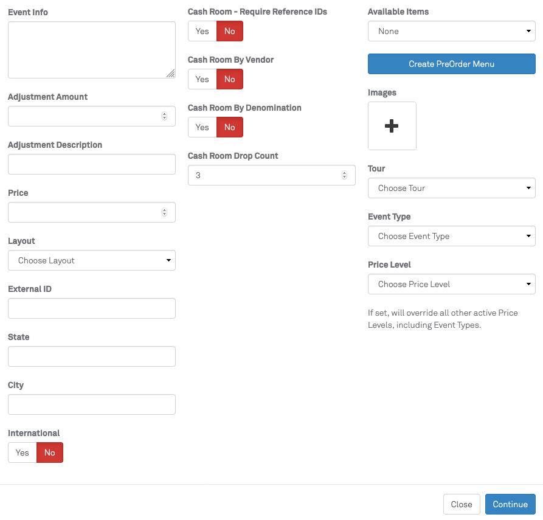
Task: Click the Cash Room Drop Count spinner
Action: [344, 175]
